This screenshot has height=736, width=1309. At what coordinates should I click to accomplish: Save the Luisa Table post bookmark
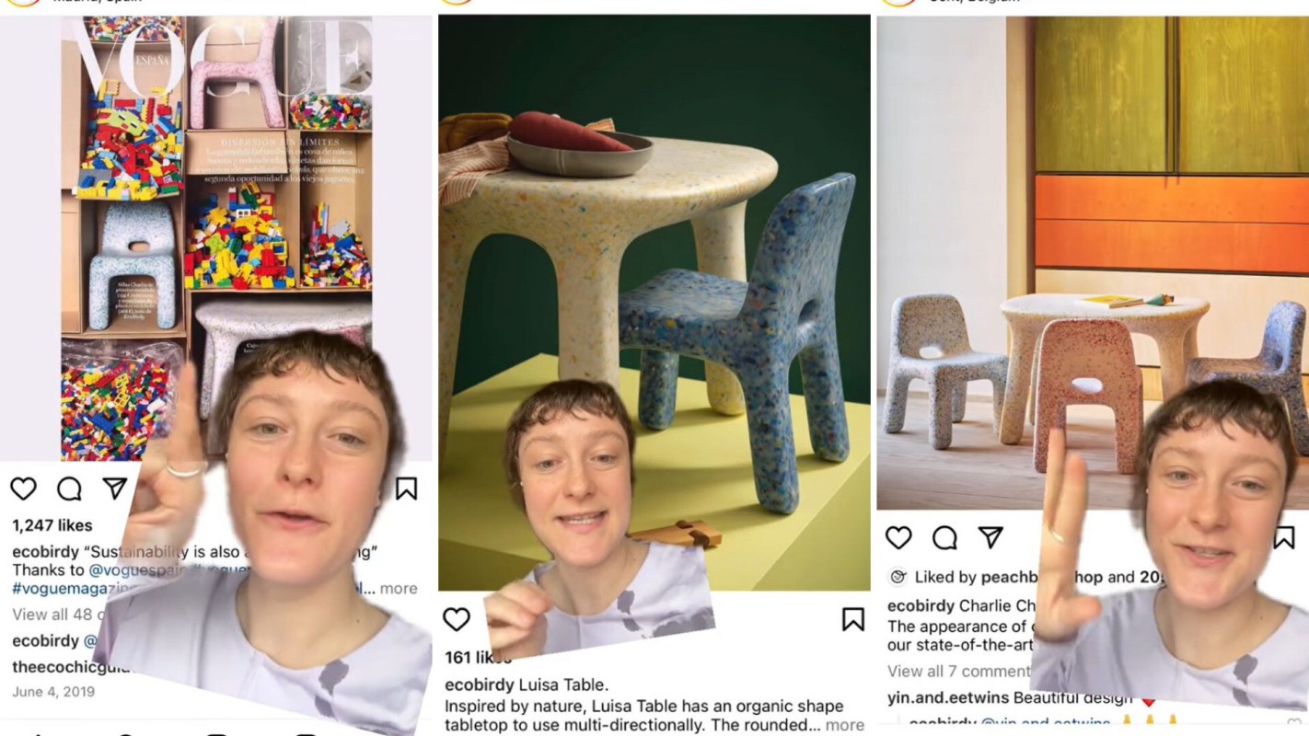click(853, 619)
